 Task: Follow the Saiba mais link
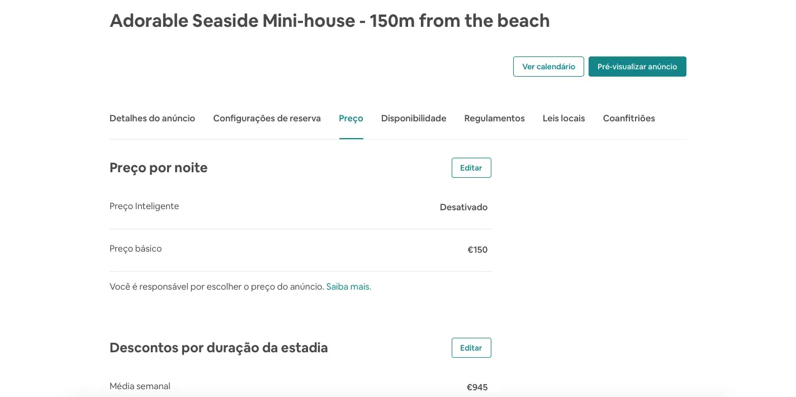[x=349, y=287]
